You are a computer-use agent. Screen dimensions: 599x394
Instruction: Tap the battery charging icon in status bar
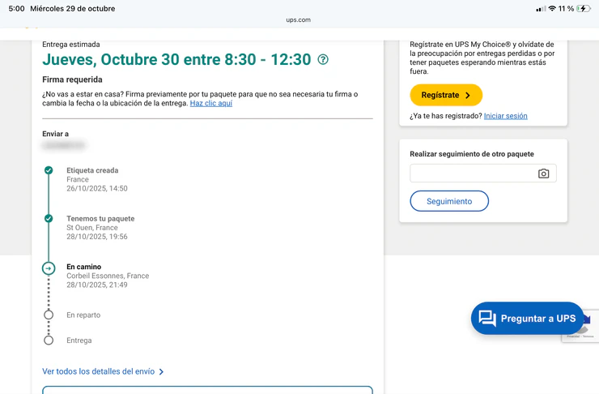(584, 9)
